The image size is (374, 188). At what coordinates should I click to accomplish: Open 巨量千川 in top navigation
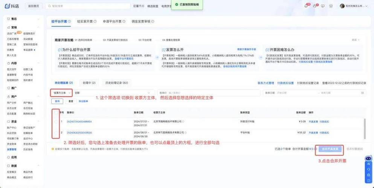pyautogui.click(x=139, y=6)
